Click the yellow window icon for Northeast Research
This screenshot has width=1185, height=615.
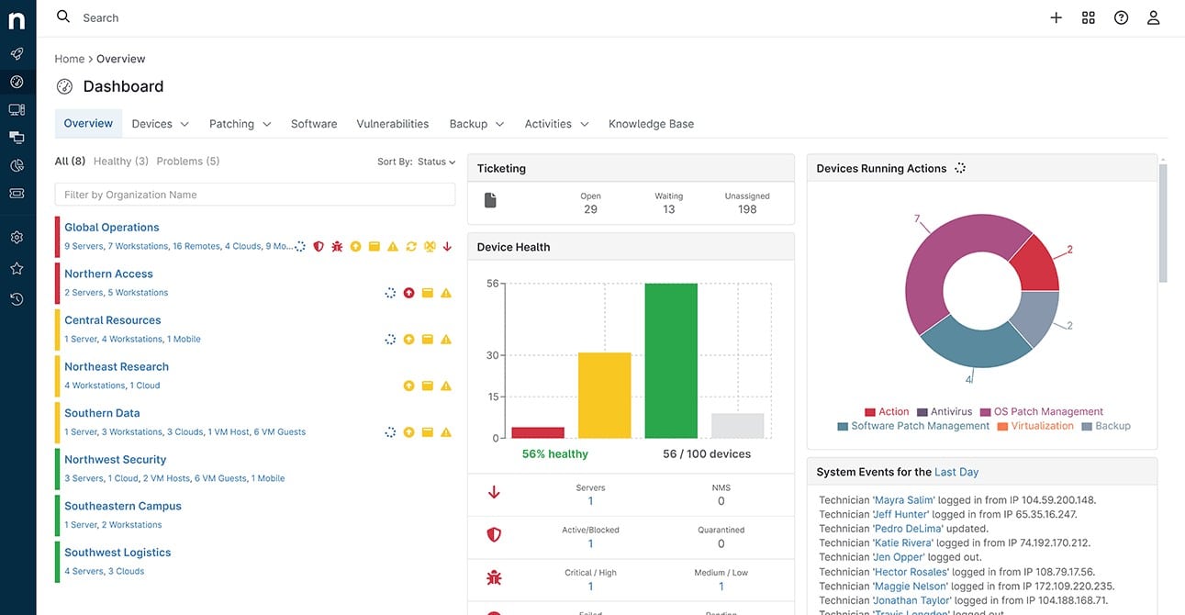[x=427, y=386]
